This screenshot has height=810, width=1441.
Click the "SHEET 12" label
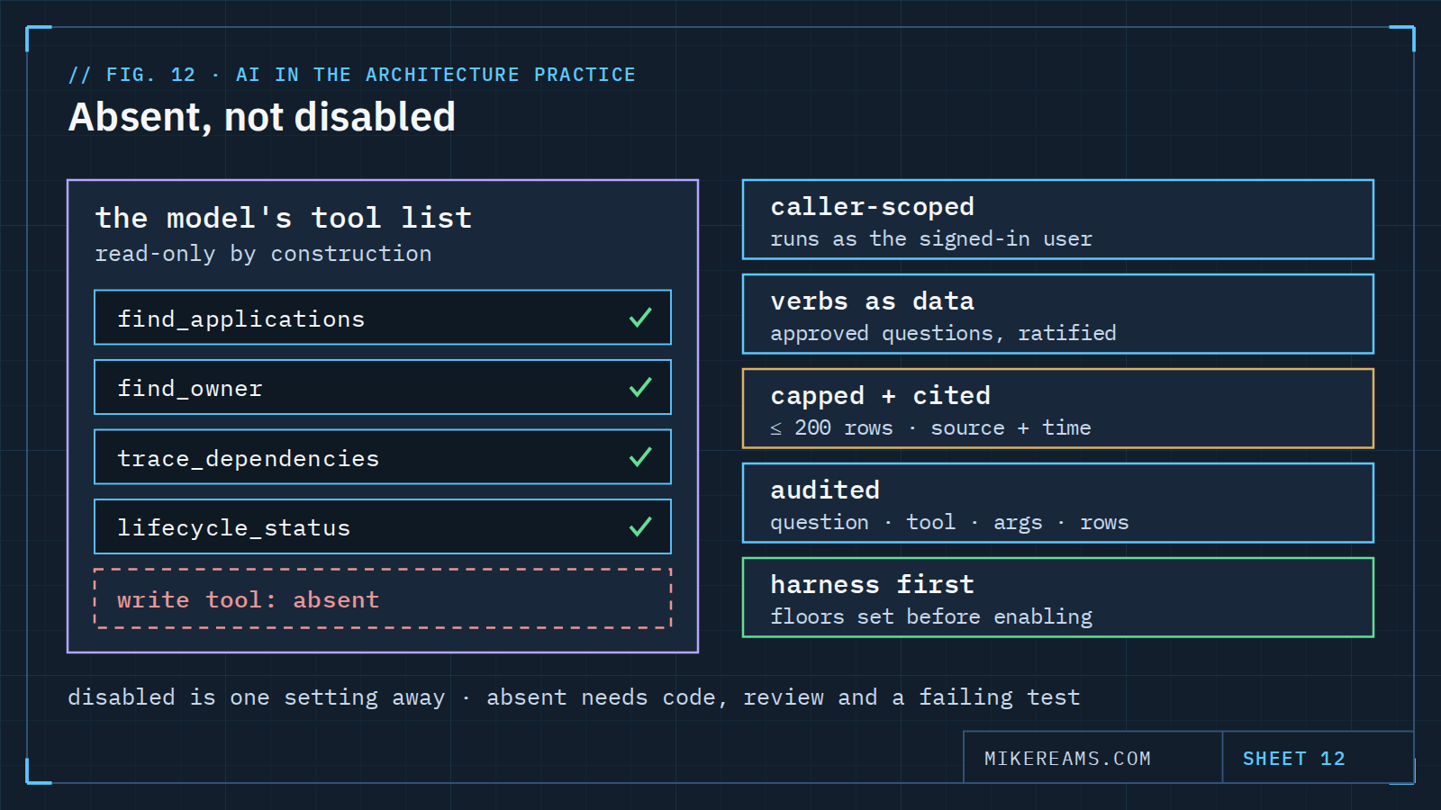click(1294, 759)
